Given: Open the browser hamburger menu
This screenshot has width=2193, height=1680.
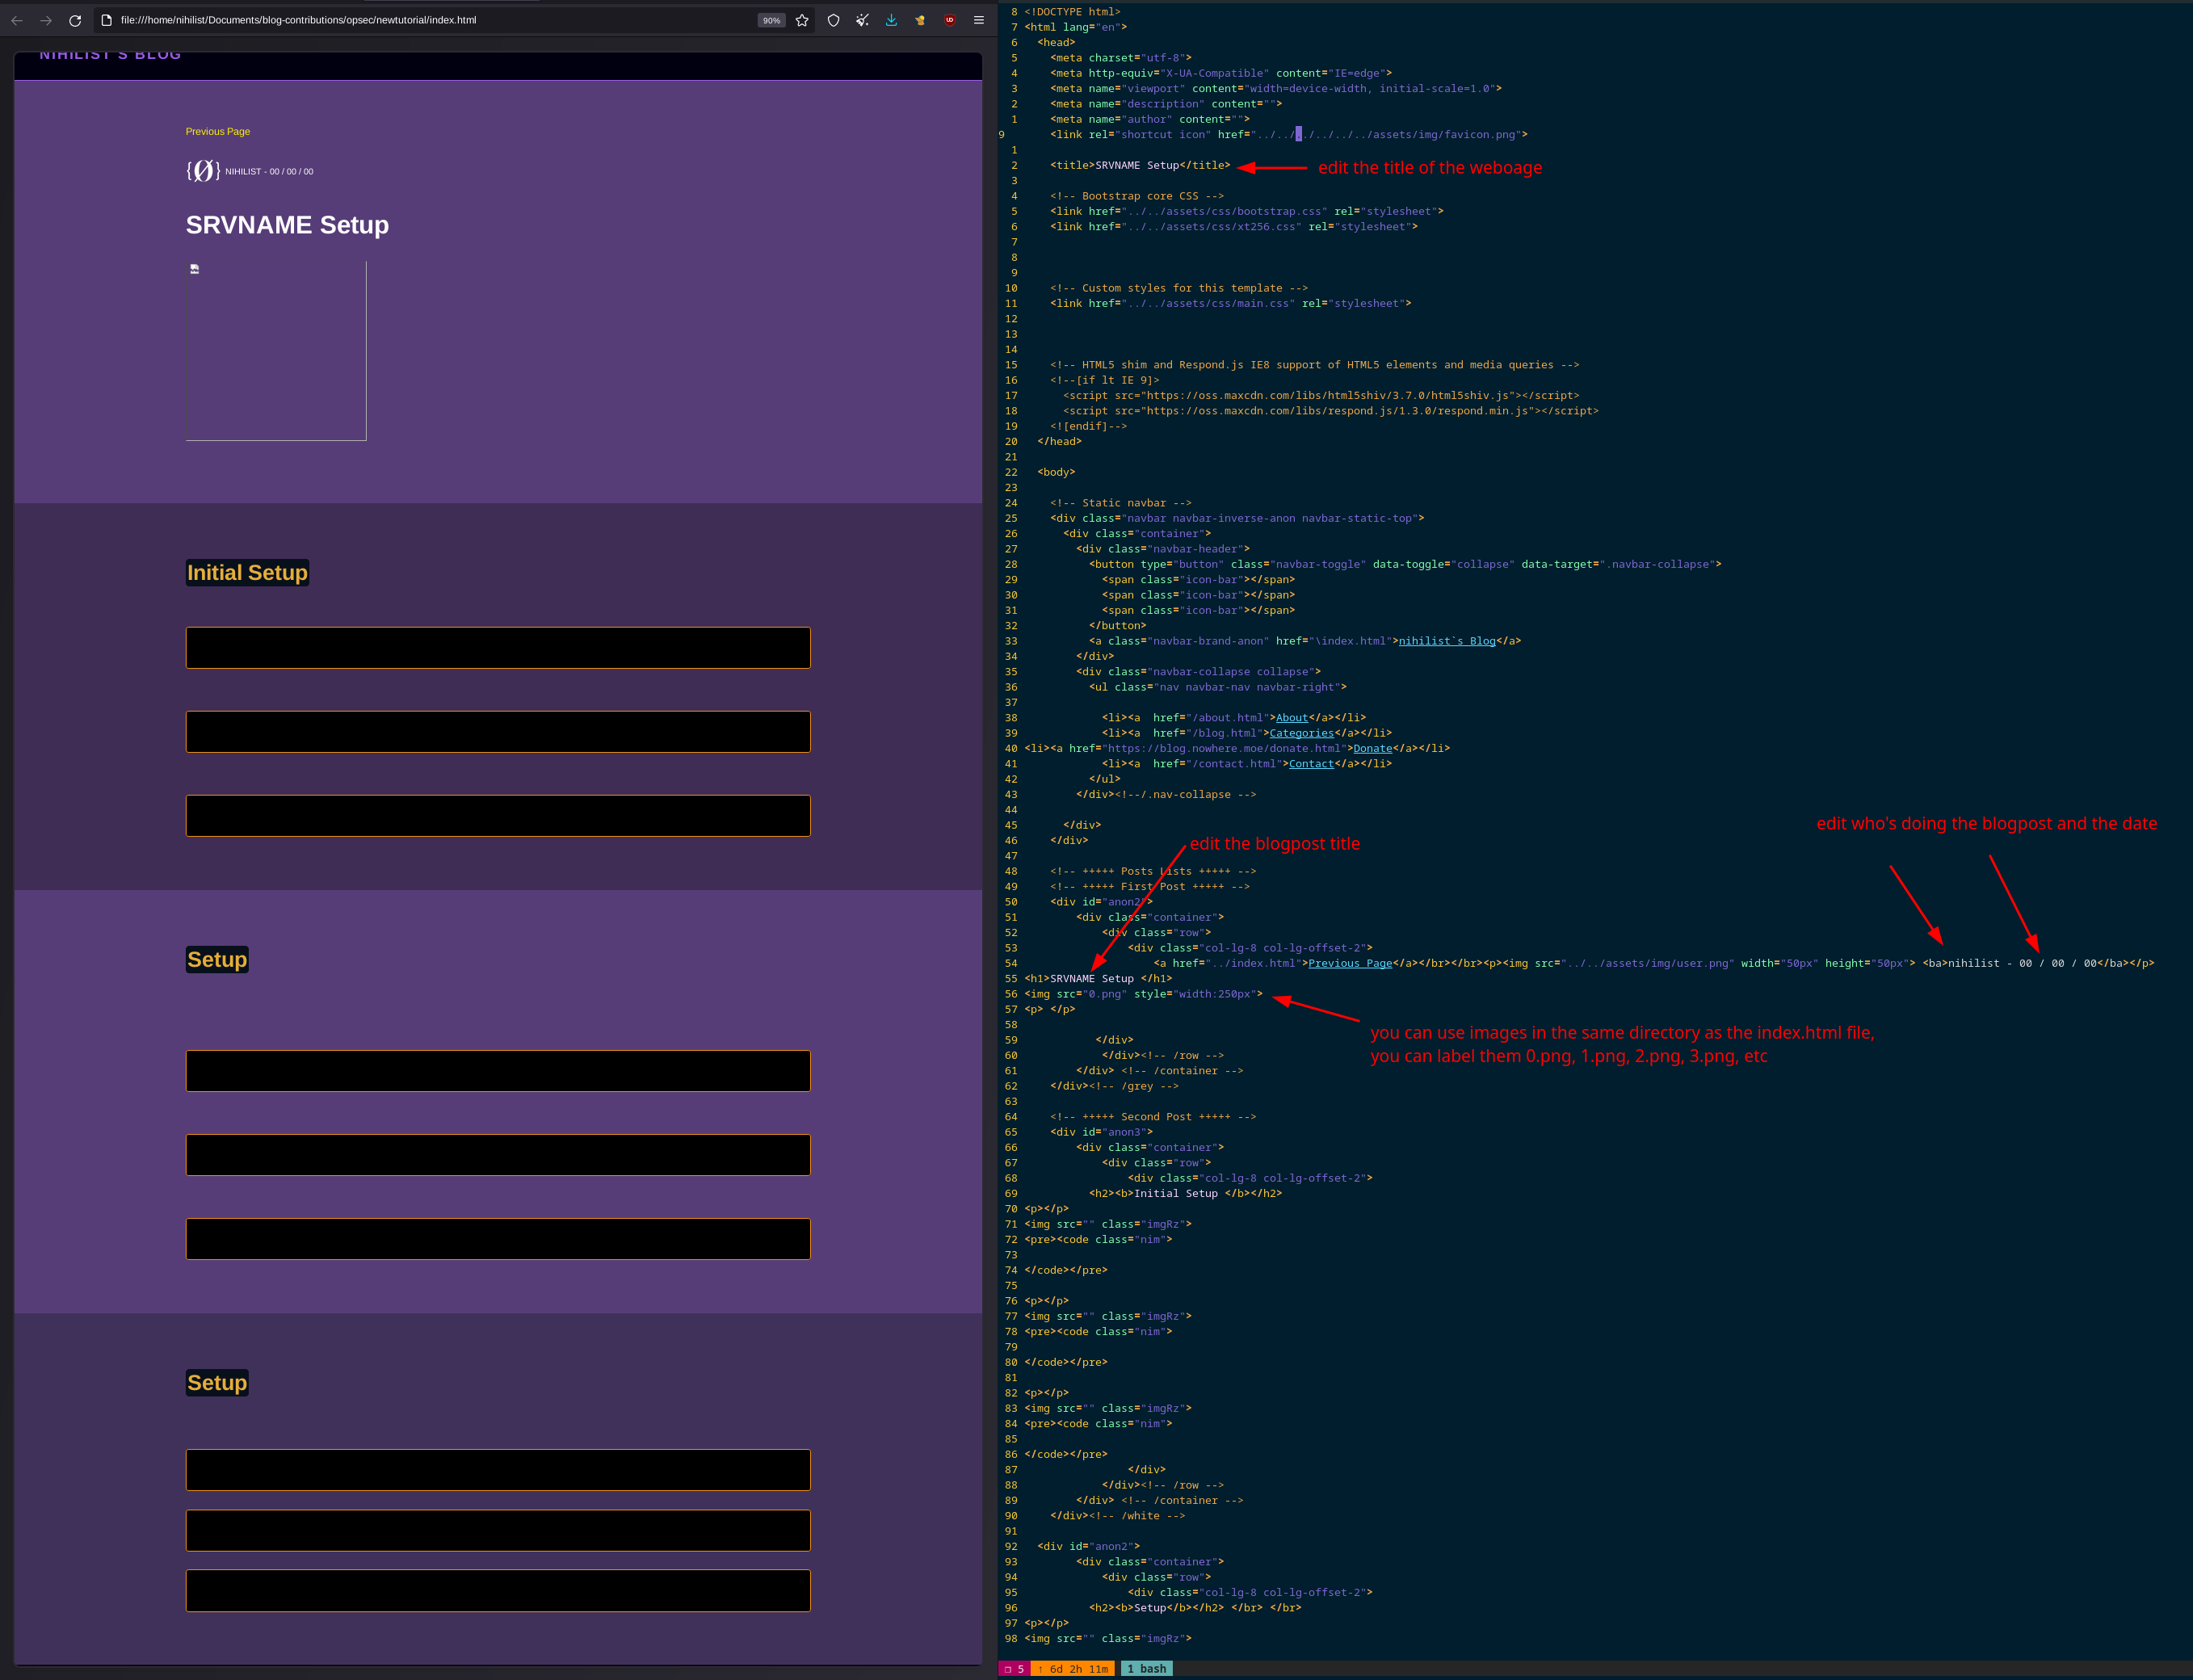Looking at the screenshot, I should (979, 20).
